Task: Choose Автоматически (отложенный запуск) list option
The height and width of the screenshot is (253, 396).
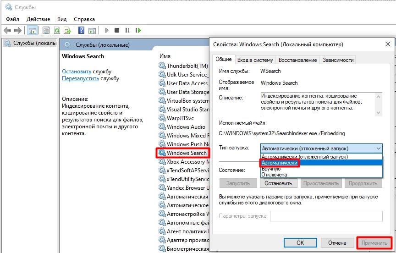Action: pyautogui.click(x=321, y=157)
